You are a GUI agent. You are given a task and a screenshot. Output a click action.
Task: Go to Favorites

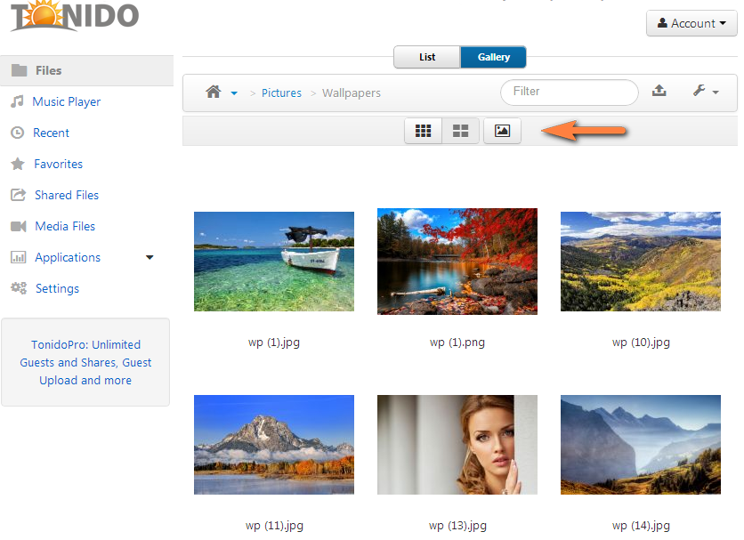click(x=59, y=165)
